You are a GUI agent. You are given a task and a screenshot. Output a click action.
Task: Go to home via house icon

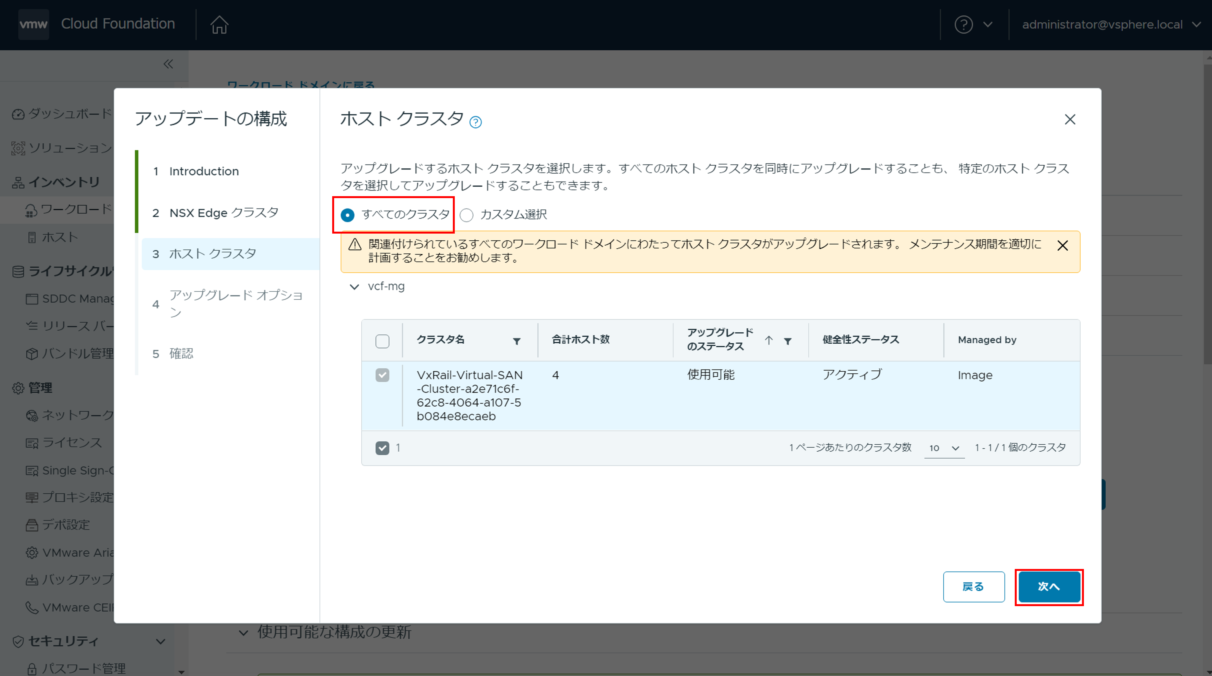219,24
